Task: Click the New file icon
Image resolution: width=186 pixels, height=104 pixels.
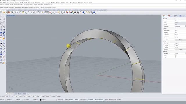Action: tap(1, 12)
